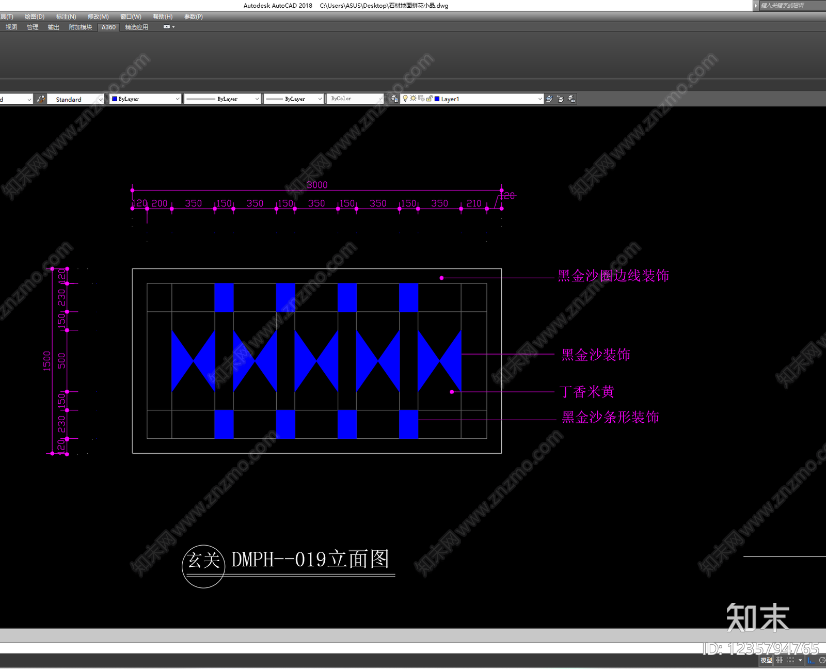
Task: Switch to the 管理 manage ribbon tab
Action: [33, 27]
